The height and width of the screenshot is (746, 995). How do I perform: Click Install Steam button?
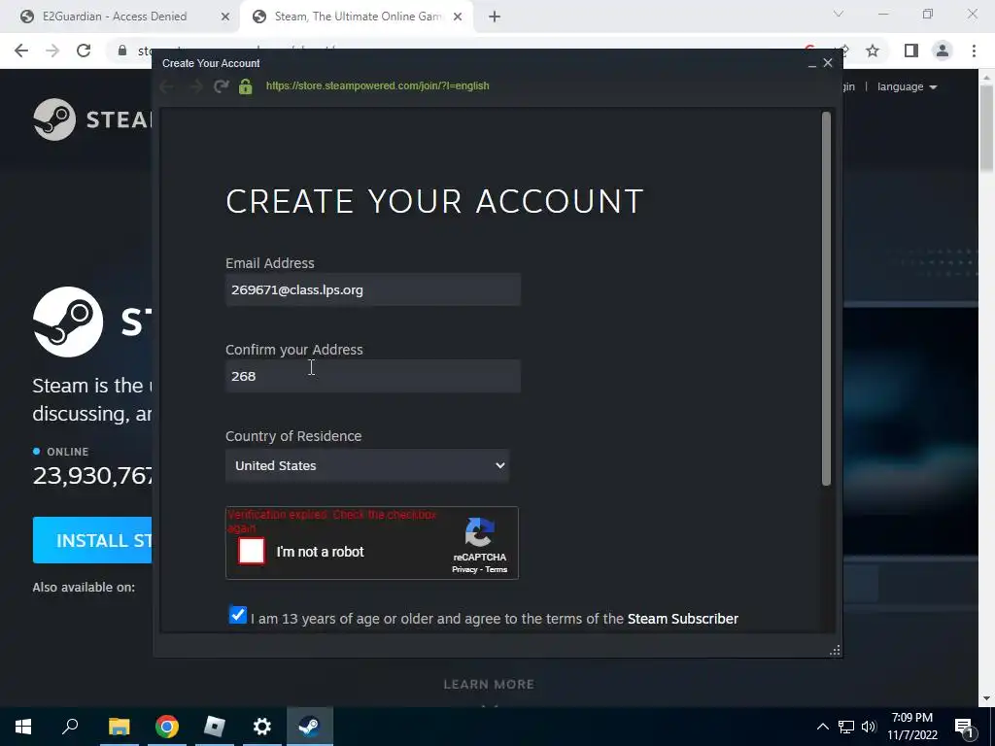pyautogui.click(x=92, y=540)
